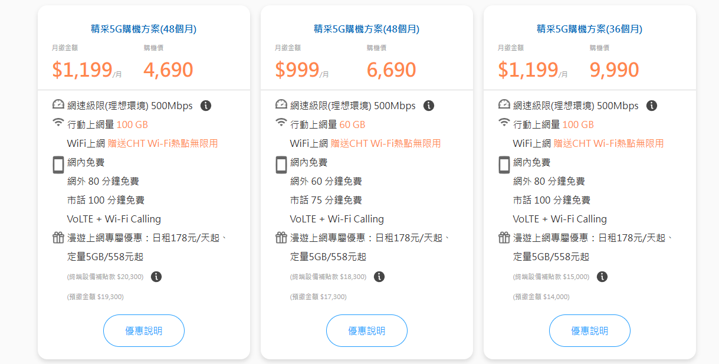The height and width of the screenshot is (364, 719).
Task: Open info icon next to 終端設備補貼款 $18,300
Action: pyautogui.click(x=379, y=276)
